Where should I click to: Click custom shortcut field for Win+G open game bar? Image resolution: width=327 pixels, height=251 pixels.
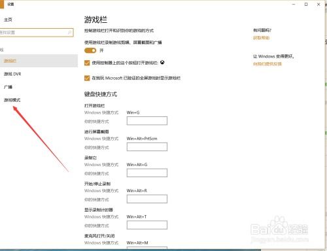coord(147,121)
